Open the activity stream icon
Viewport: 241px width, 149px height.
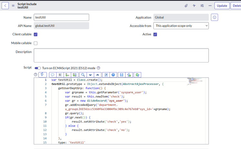click(x=194, y=6)
